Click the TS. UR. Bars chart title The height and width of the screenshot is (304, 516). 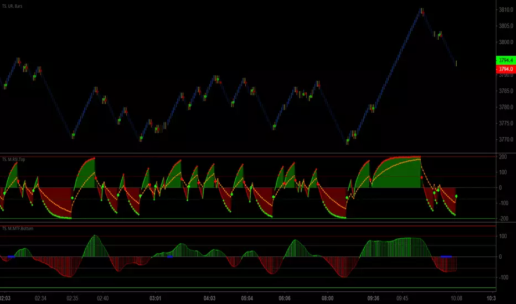tap(17, 4)
